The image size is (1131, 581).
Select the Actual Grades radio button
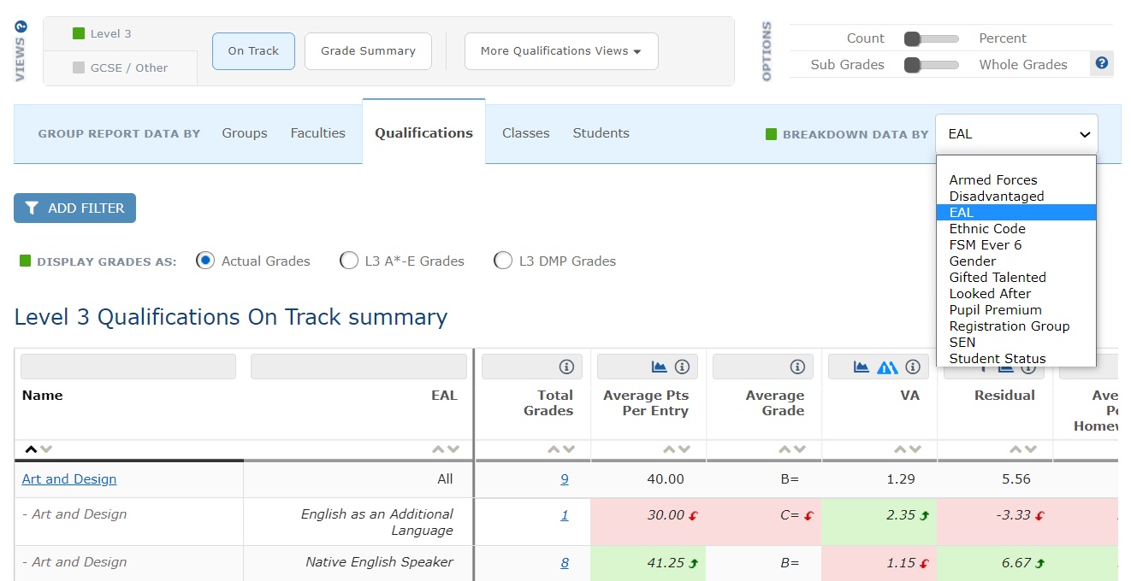coord(205,261)
